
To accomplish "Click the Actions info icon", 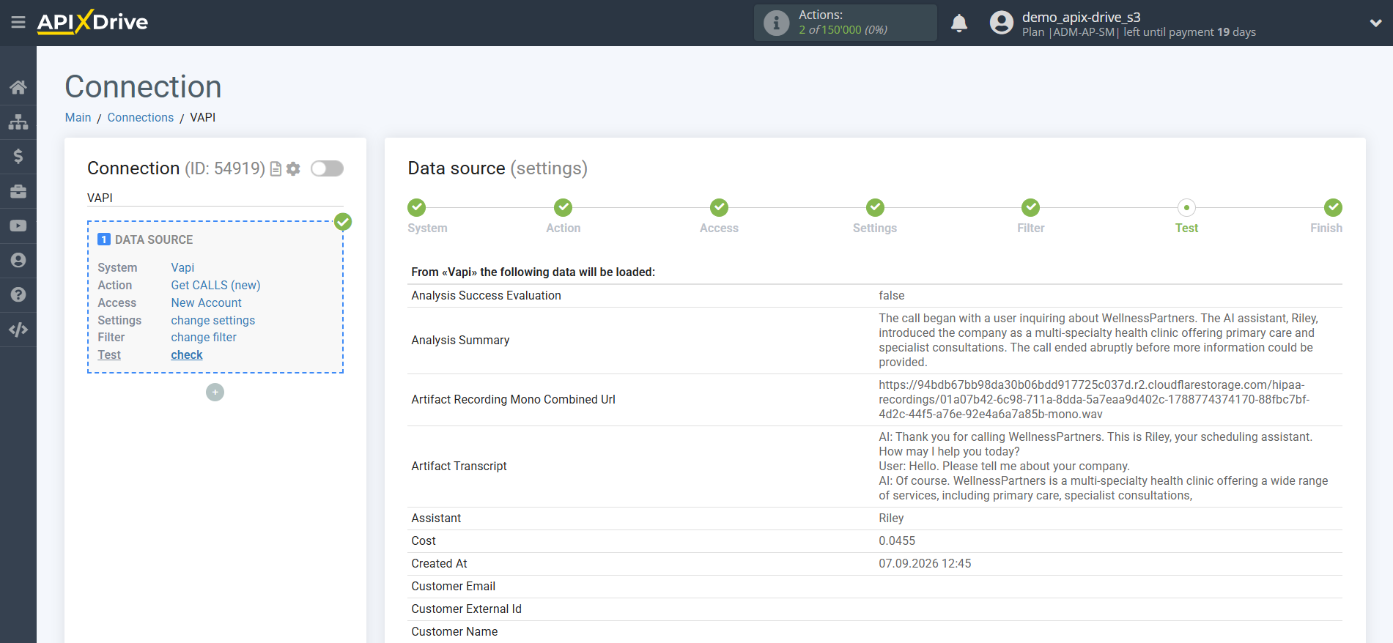I will [776, 23].
